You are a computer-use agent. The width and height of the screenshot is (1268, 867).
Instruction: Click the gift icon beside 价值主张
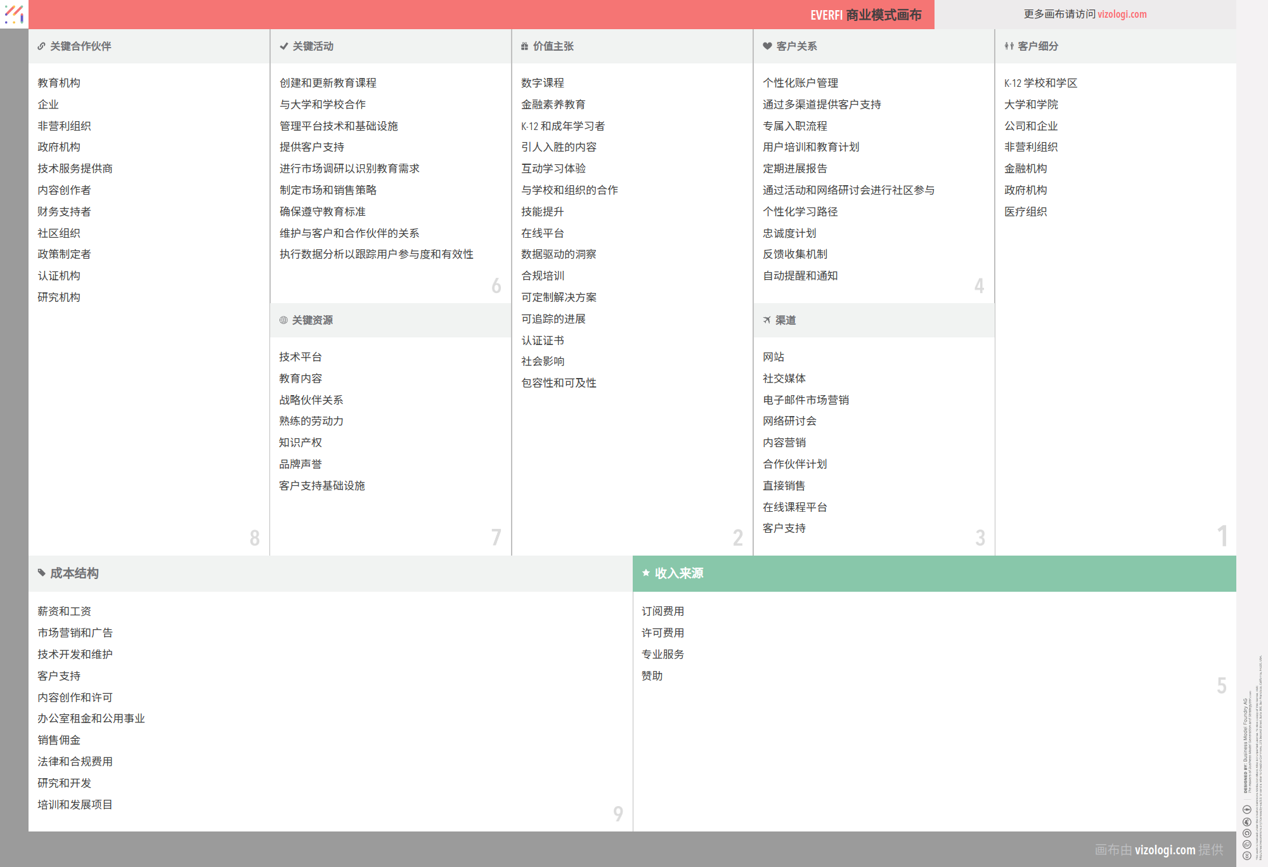(x=524, y=46)
